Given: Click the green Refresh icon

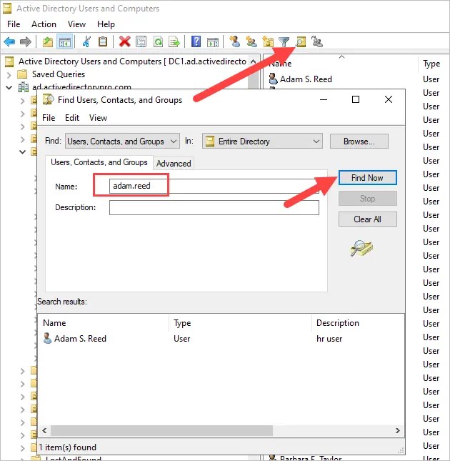Looking at the screenshot, I should coord(158,41).
